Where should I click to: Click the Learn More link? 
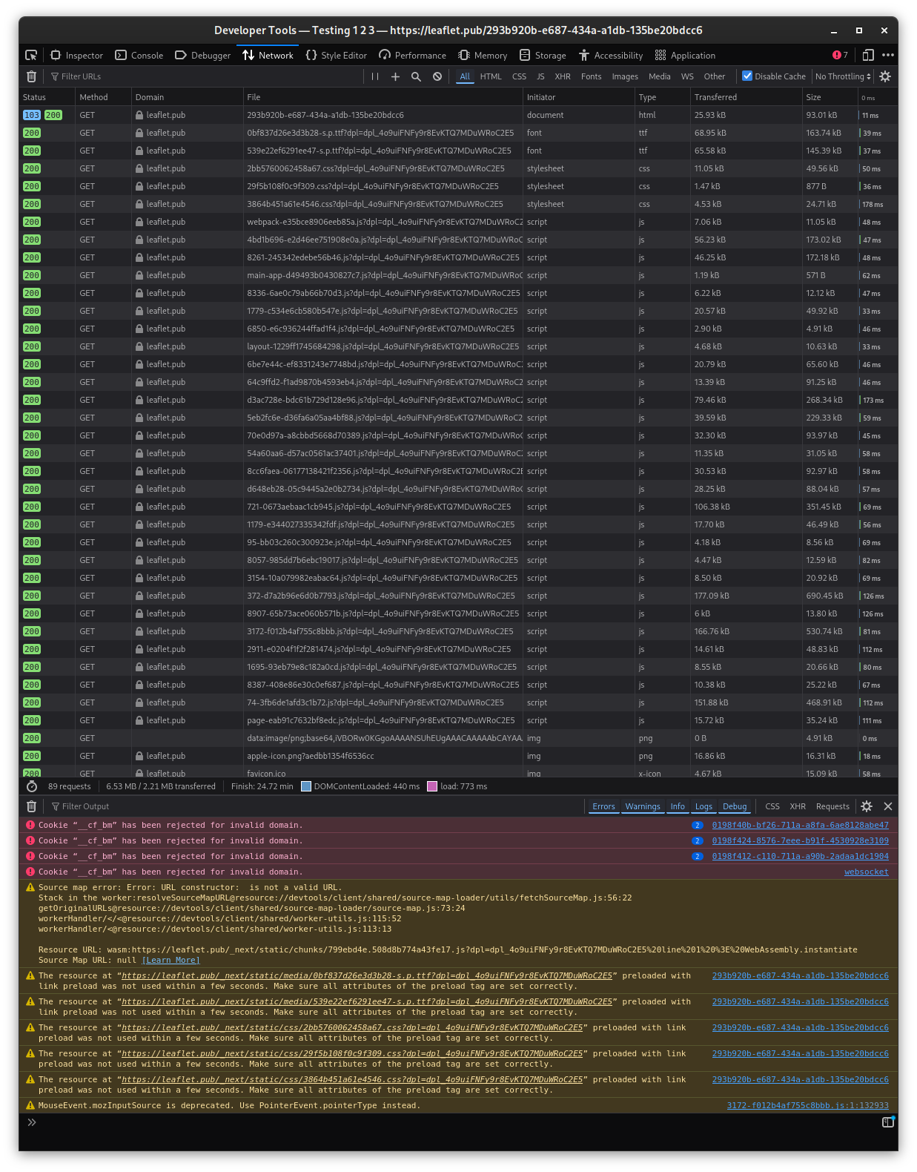coord(171,960)
